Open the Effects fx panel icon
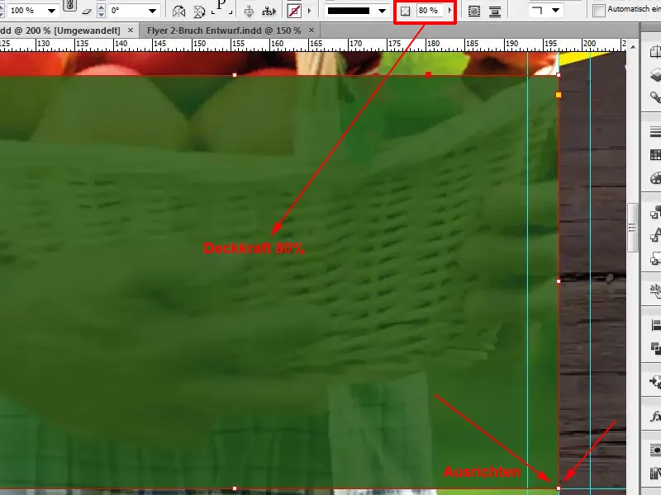The width and height of the screenshot is (661, 495). tap(655, 417)
